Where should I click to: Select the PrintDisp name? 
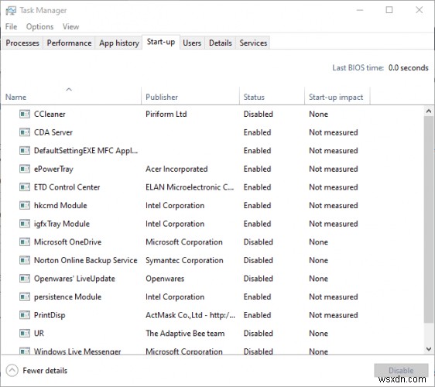point(50,315)
